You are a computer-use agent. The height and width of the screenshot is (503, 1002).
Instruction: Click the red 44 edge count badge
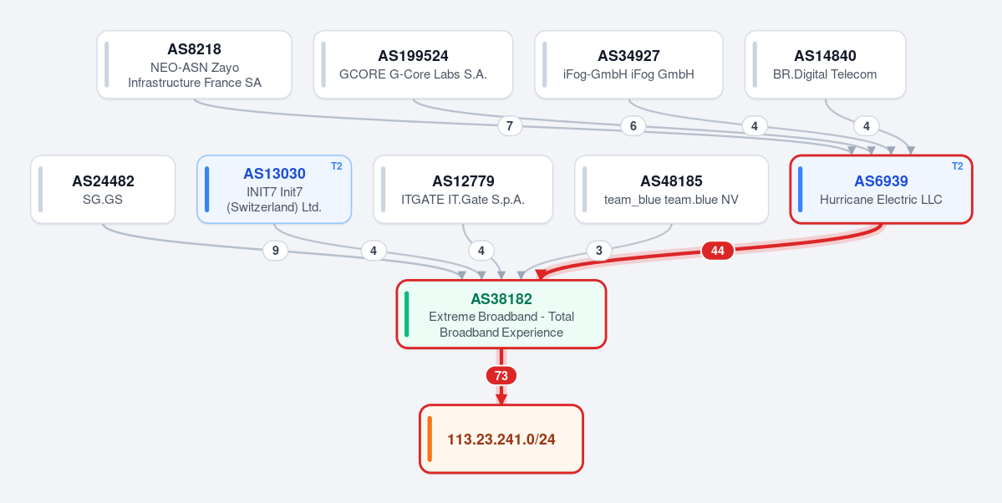tap(718, 251)
